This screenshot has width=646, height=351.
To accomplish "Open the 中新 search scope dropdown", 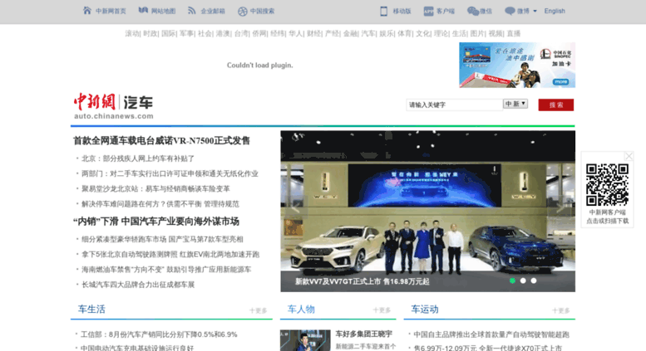I will (515, 104).
